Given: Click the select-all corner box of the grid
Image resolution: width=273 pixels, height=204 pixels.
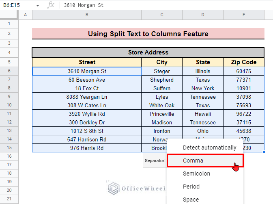Looking at the screenshot, I should tap(9, 15).
